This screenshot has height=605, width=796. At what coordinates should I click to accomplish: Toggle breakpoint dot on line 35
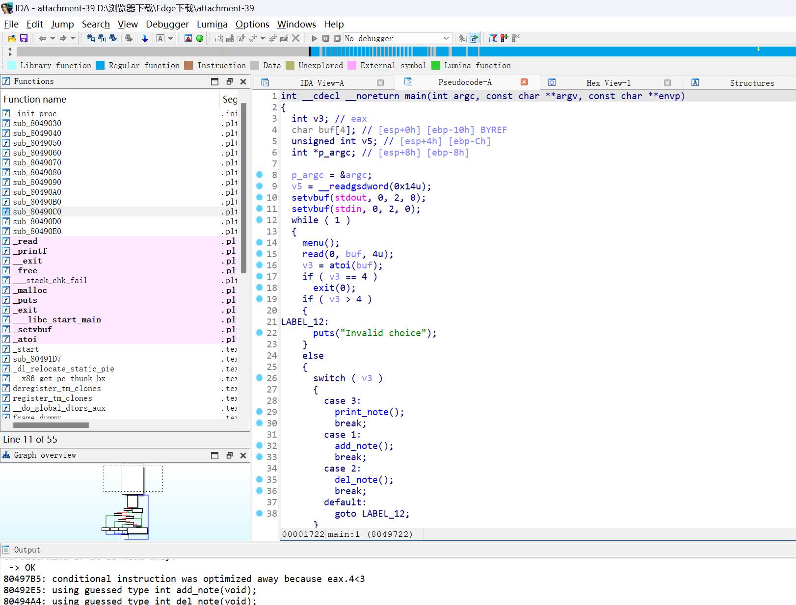[259, 479]
